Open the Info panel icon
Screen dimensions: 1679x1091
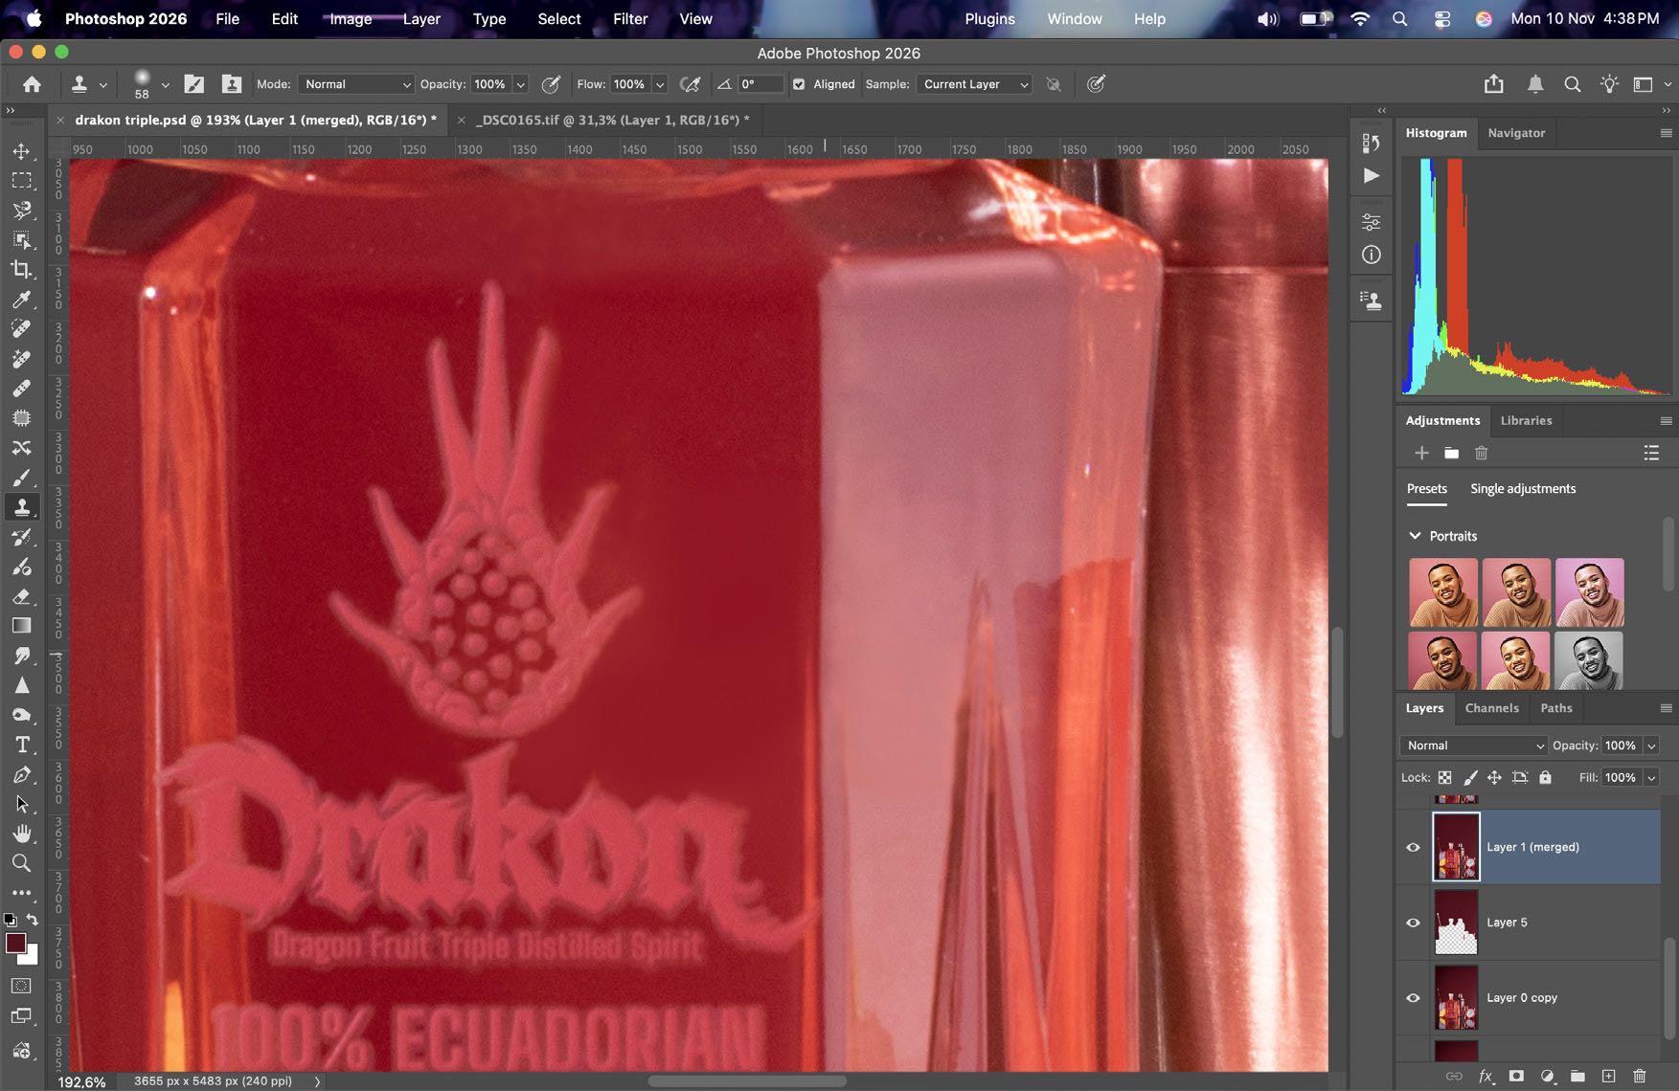(1371, 255)
